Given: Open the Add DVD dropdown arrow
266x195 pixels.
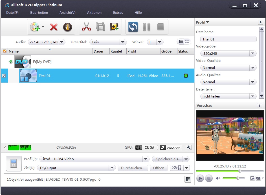Looking at the screenshot, I should tap(43, 27).
